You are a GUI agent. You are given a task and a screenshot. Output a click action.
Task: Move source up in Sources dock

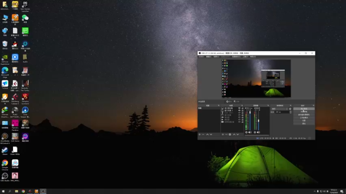pyautogui.click(x=234, y=135)
